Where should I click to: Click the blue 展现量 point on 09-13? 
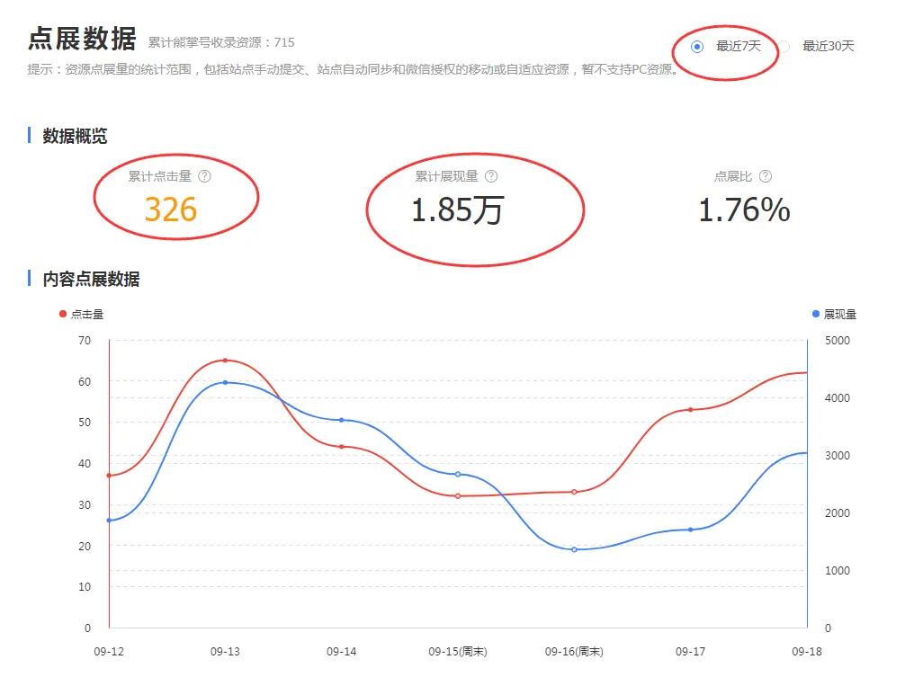(225, 382)
